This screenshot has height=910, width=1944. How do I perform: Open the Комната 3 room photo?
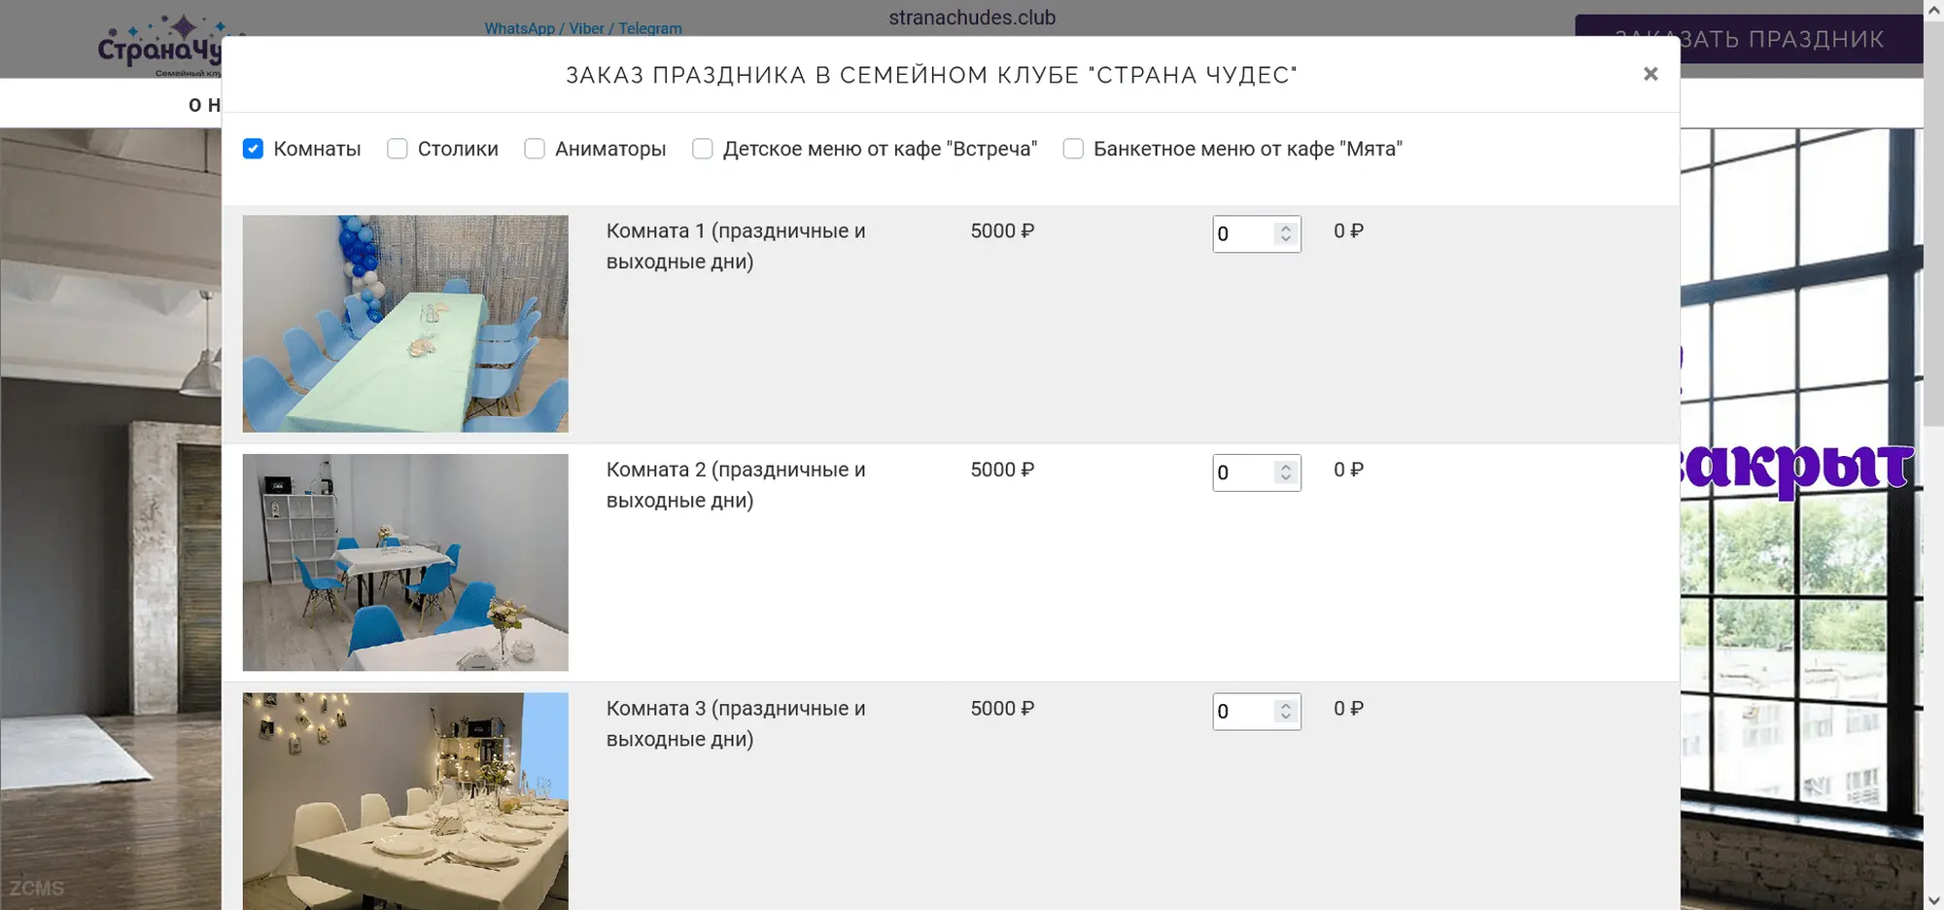tap(405, 800)
